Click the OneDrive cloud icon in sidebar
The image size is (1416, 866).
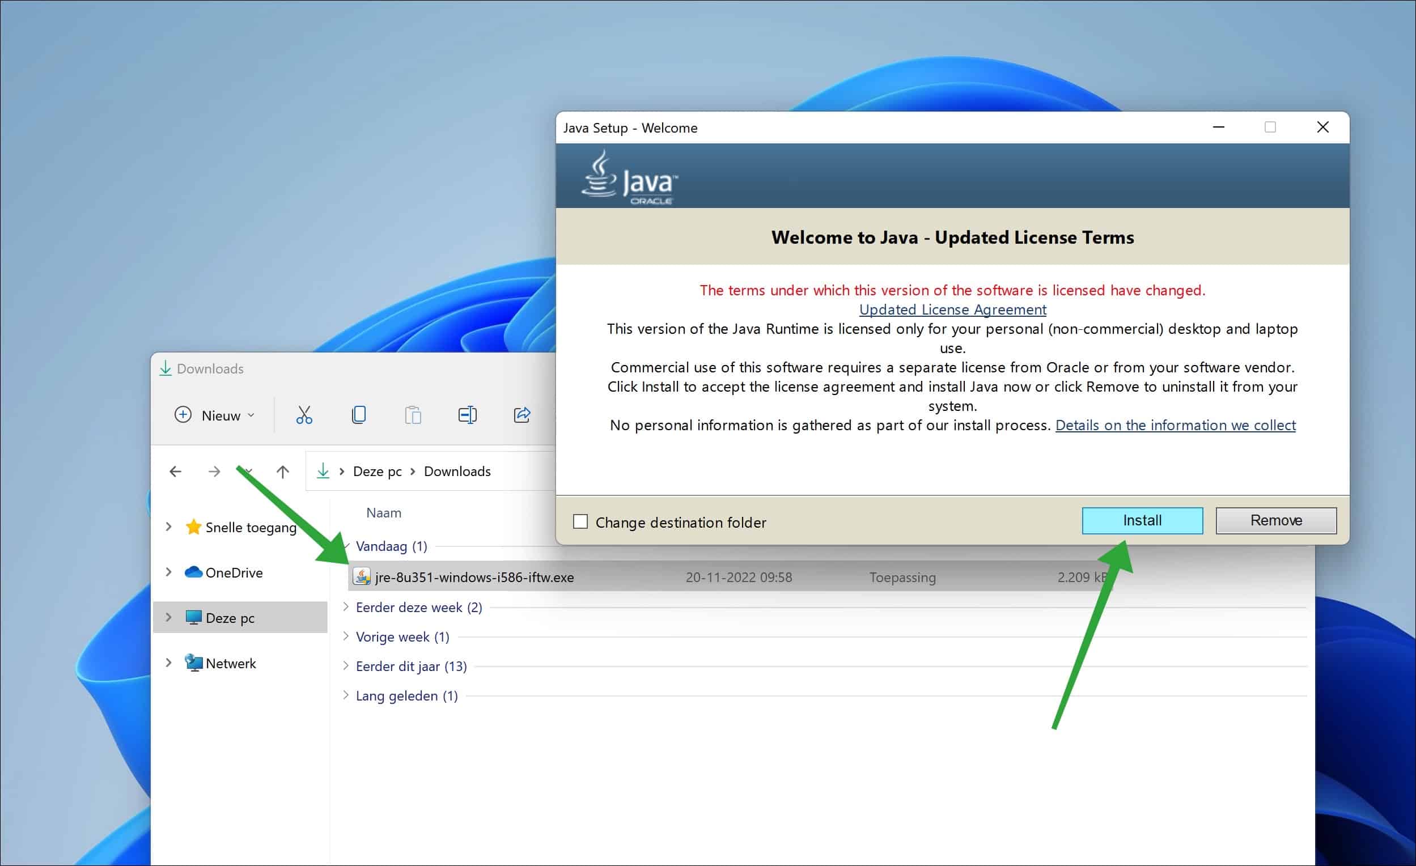coord(194,571)
